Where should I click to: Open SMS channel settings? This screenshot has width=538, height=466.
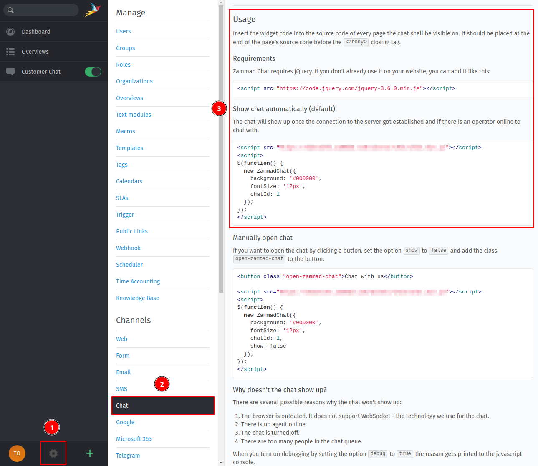click(121, 389)
